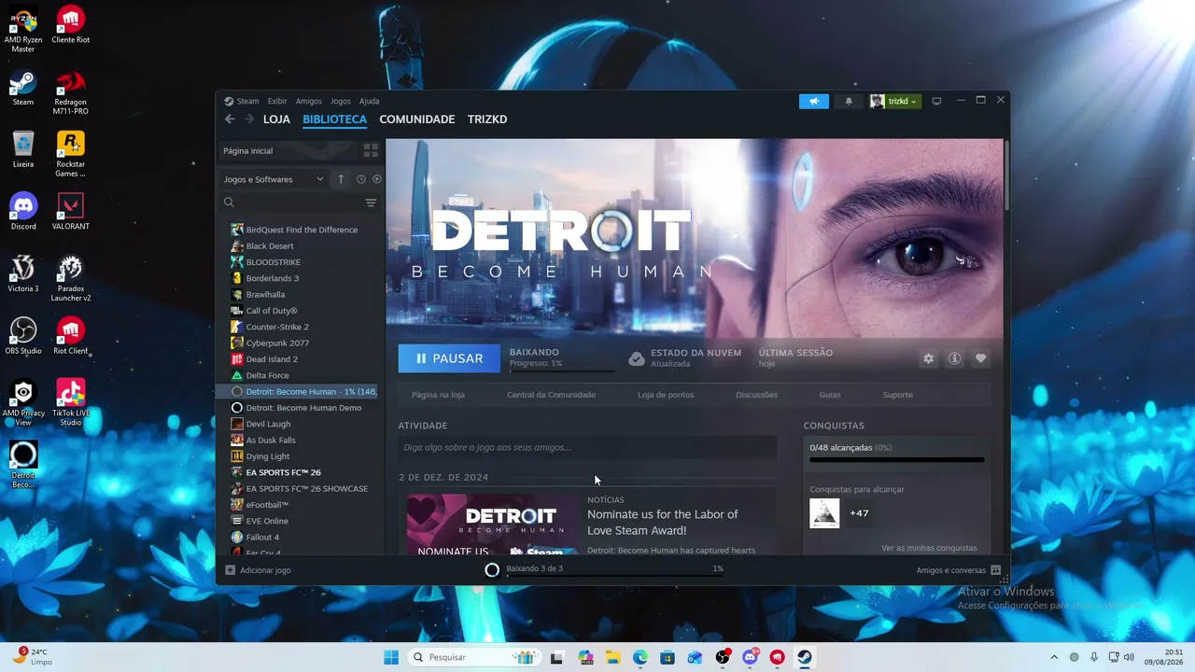Screen dimensions: 1195x672
Task: Switch Steam to Big Picture mode icon
Action: tap(936, 101)
